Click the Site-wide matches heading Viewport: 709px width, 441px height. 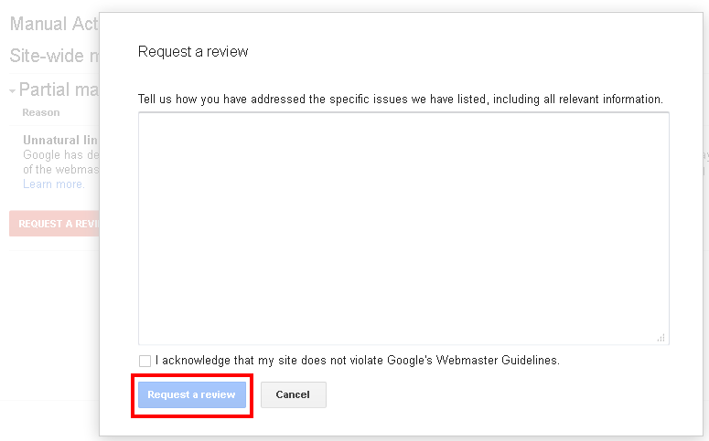coord(54,56)
